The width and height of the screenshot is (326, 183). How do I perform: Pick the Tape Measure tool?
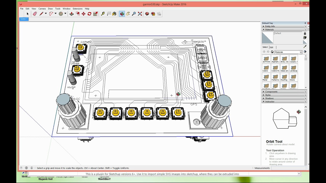coord(103,14)
